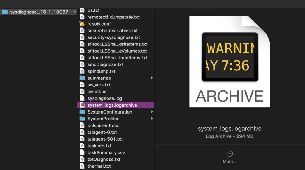
Task: Click the sysdiagnose folder icon in left column
Action: click(5, 12)
